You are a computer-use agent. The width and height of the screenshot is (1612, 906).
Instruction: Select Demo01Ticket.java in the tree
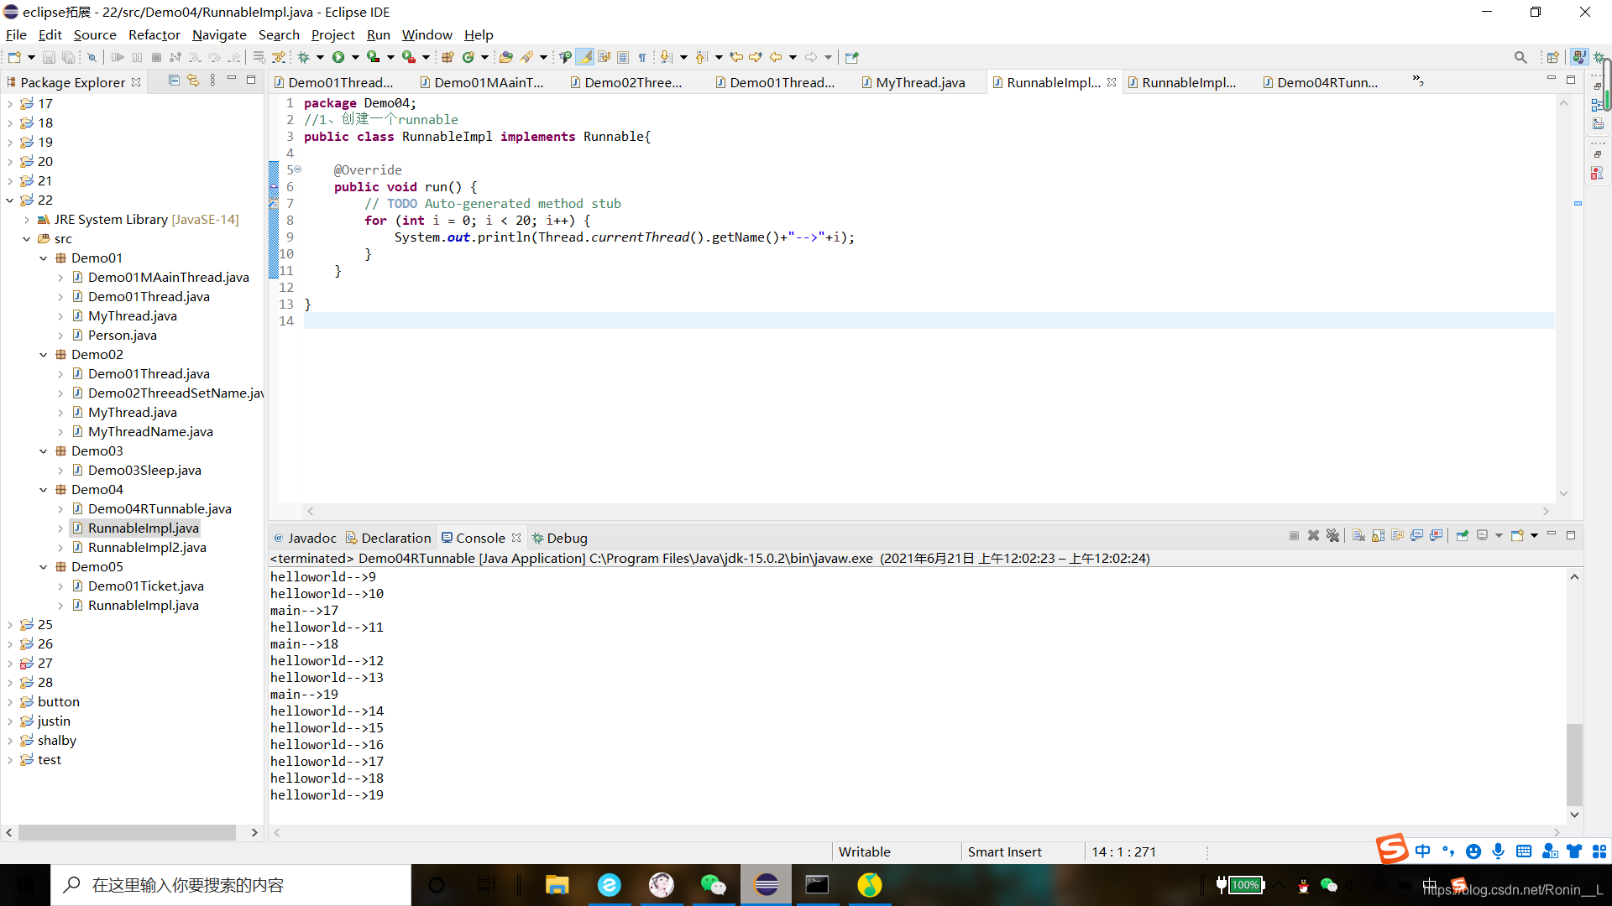coord(145,586)
